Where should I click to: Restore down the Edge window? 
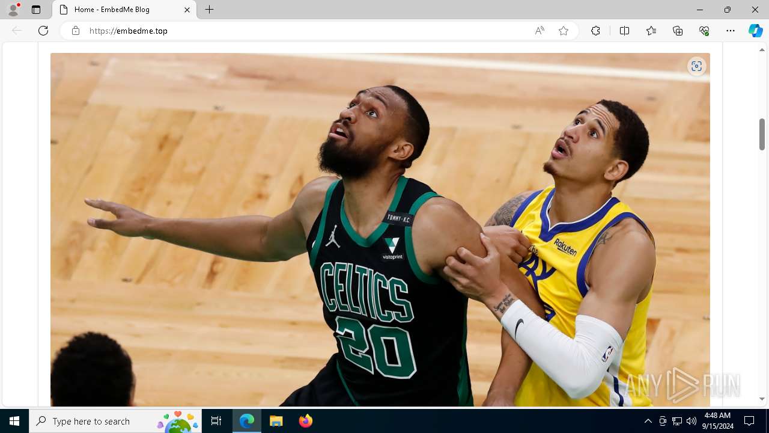(728, 10)
